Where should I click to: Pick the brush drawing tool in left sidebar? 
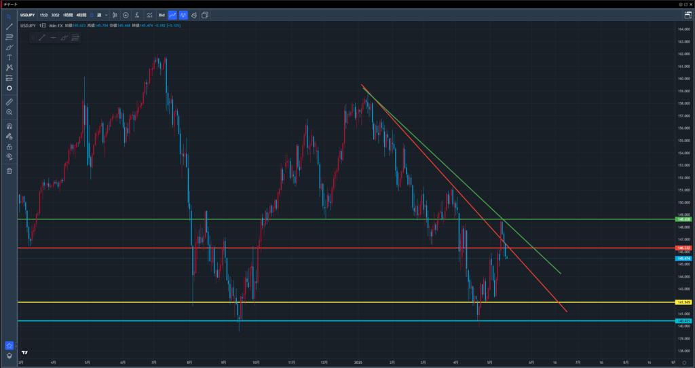[9, 48]
